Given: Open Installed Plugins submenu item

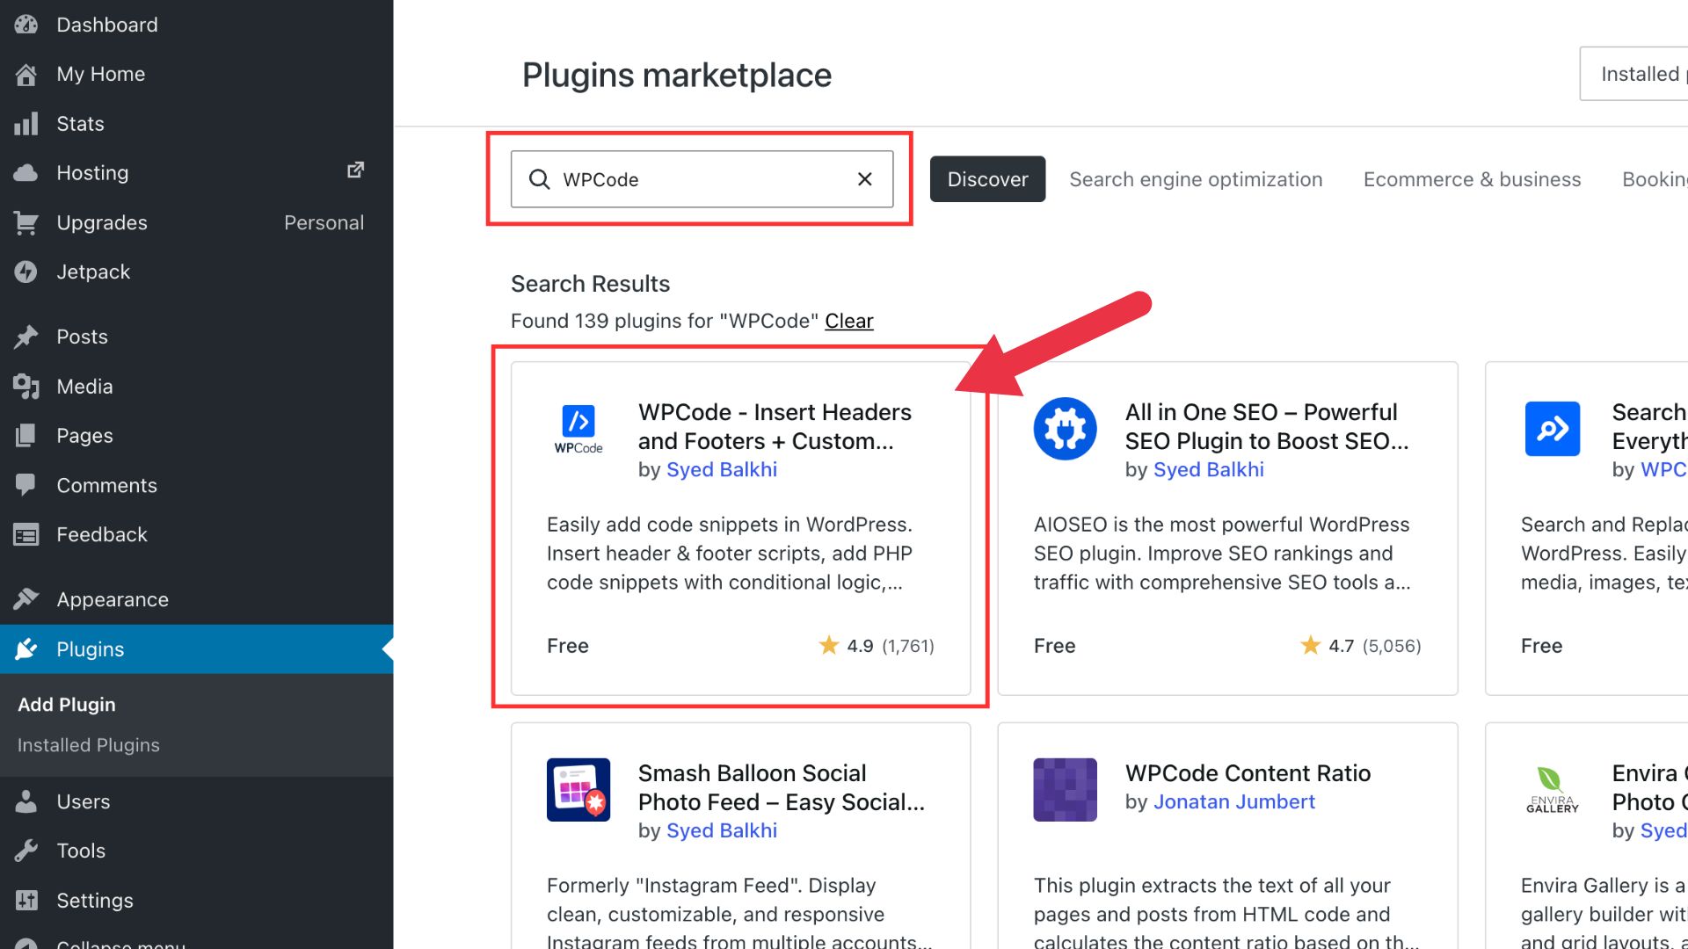Looking at the screenshot, I should click(89, 745).
